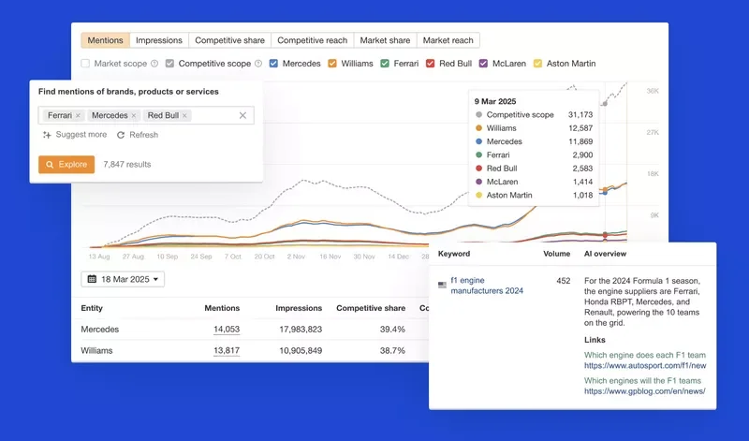Click inside the brand search input field
The width and height of the screenshot is (749, 441).
pyautogui.click(x=213, y=115)
